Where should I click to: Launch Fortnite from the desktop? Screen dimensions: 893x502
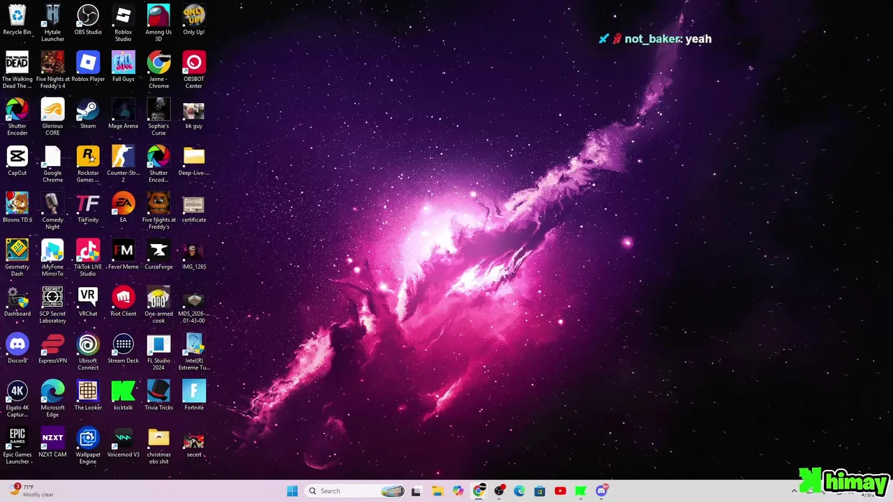[194, 394]
